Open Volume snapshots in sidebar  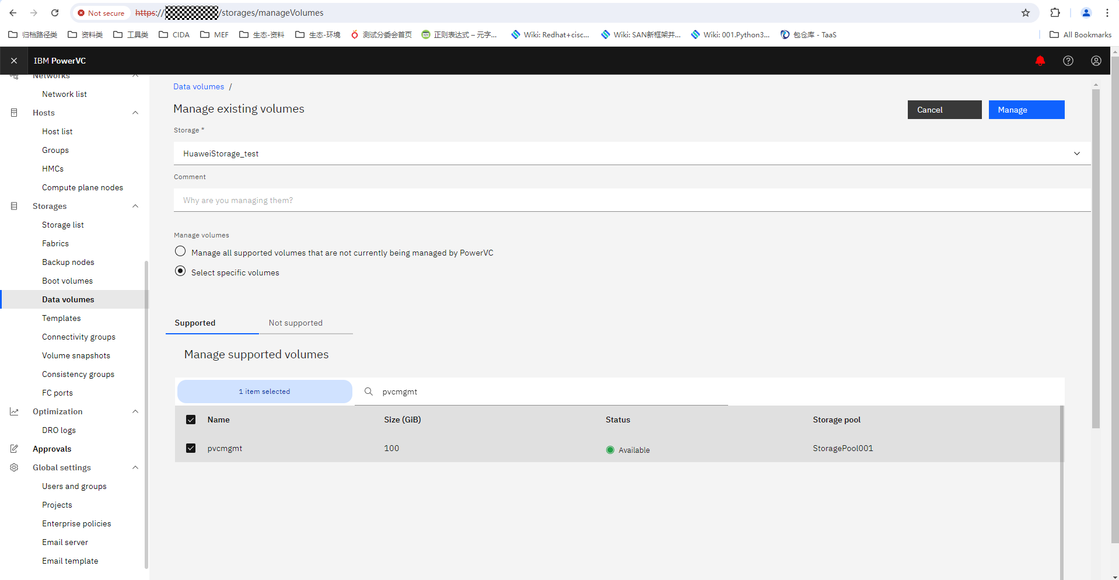click(76, 355)
